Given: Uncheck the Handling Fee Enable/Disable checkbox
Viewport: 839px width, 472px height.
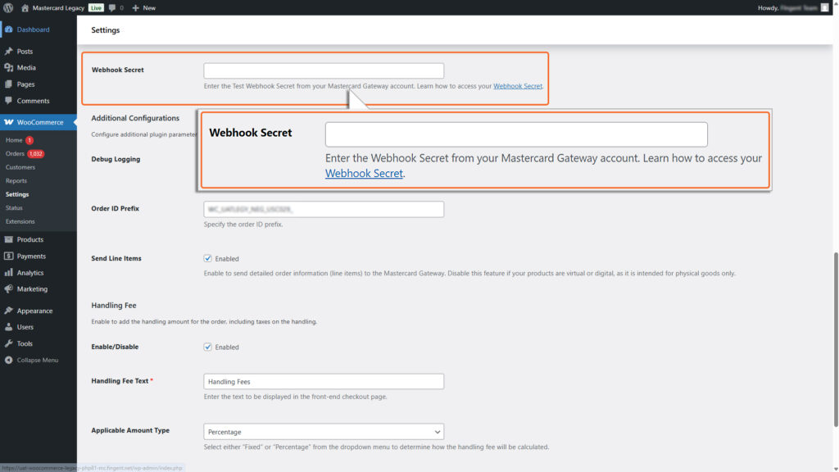Looking at the screenshot, I should pyautogui.click(x=207, y=346).
